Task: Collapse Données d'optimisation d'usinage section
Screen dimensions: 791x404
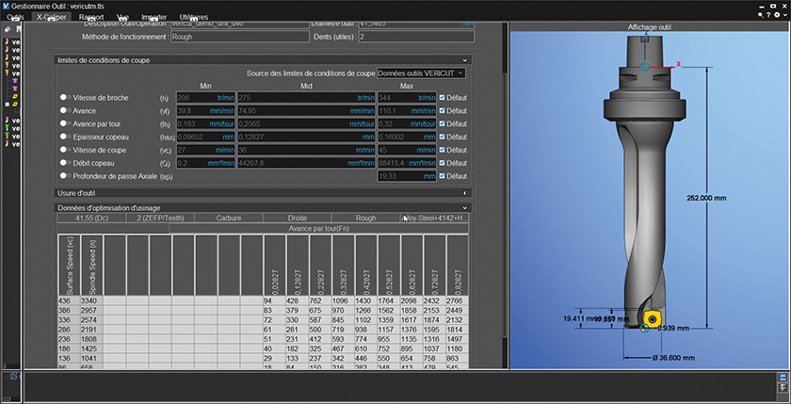Action: click(x=465, y=207)
